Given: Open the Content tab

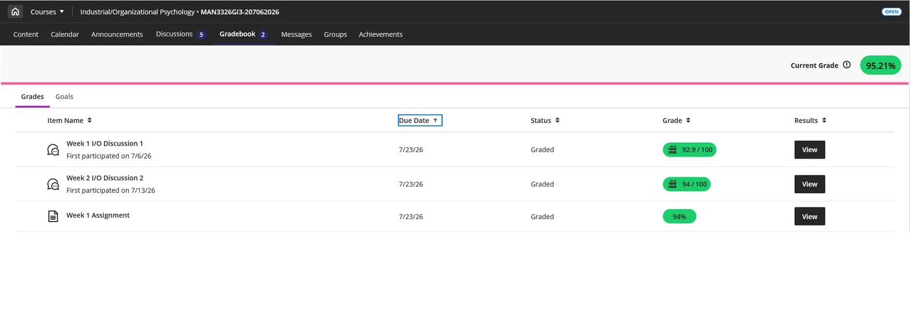Looking at the screenshot, I should click(26, 34).
